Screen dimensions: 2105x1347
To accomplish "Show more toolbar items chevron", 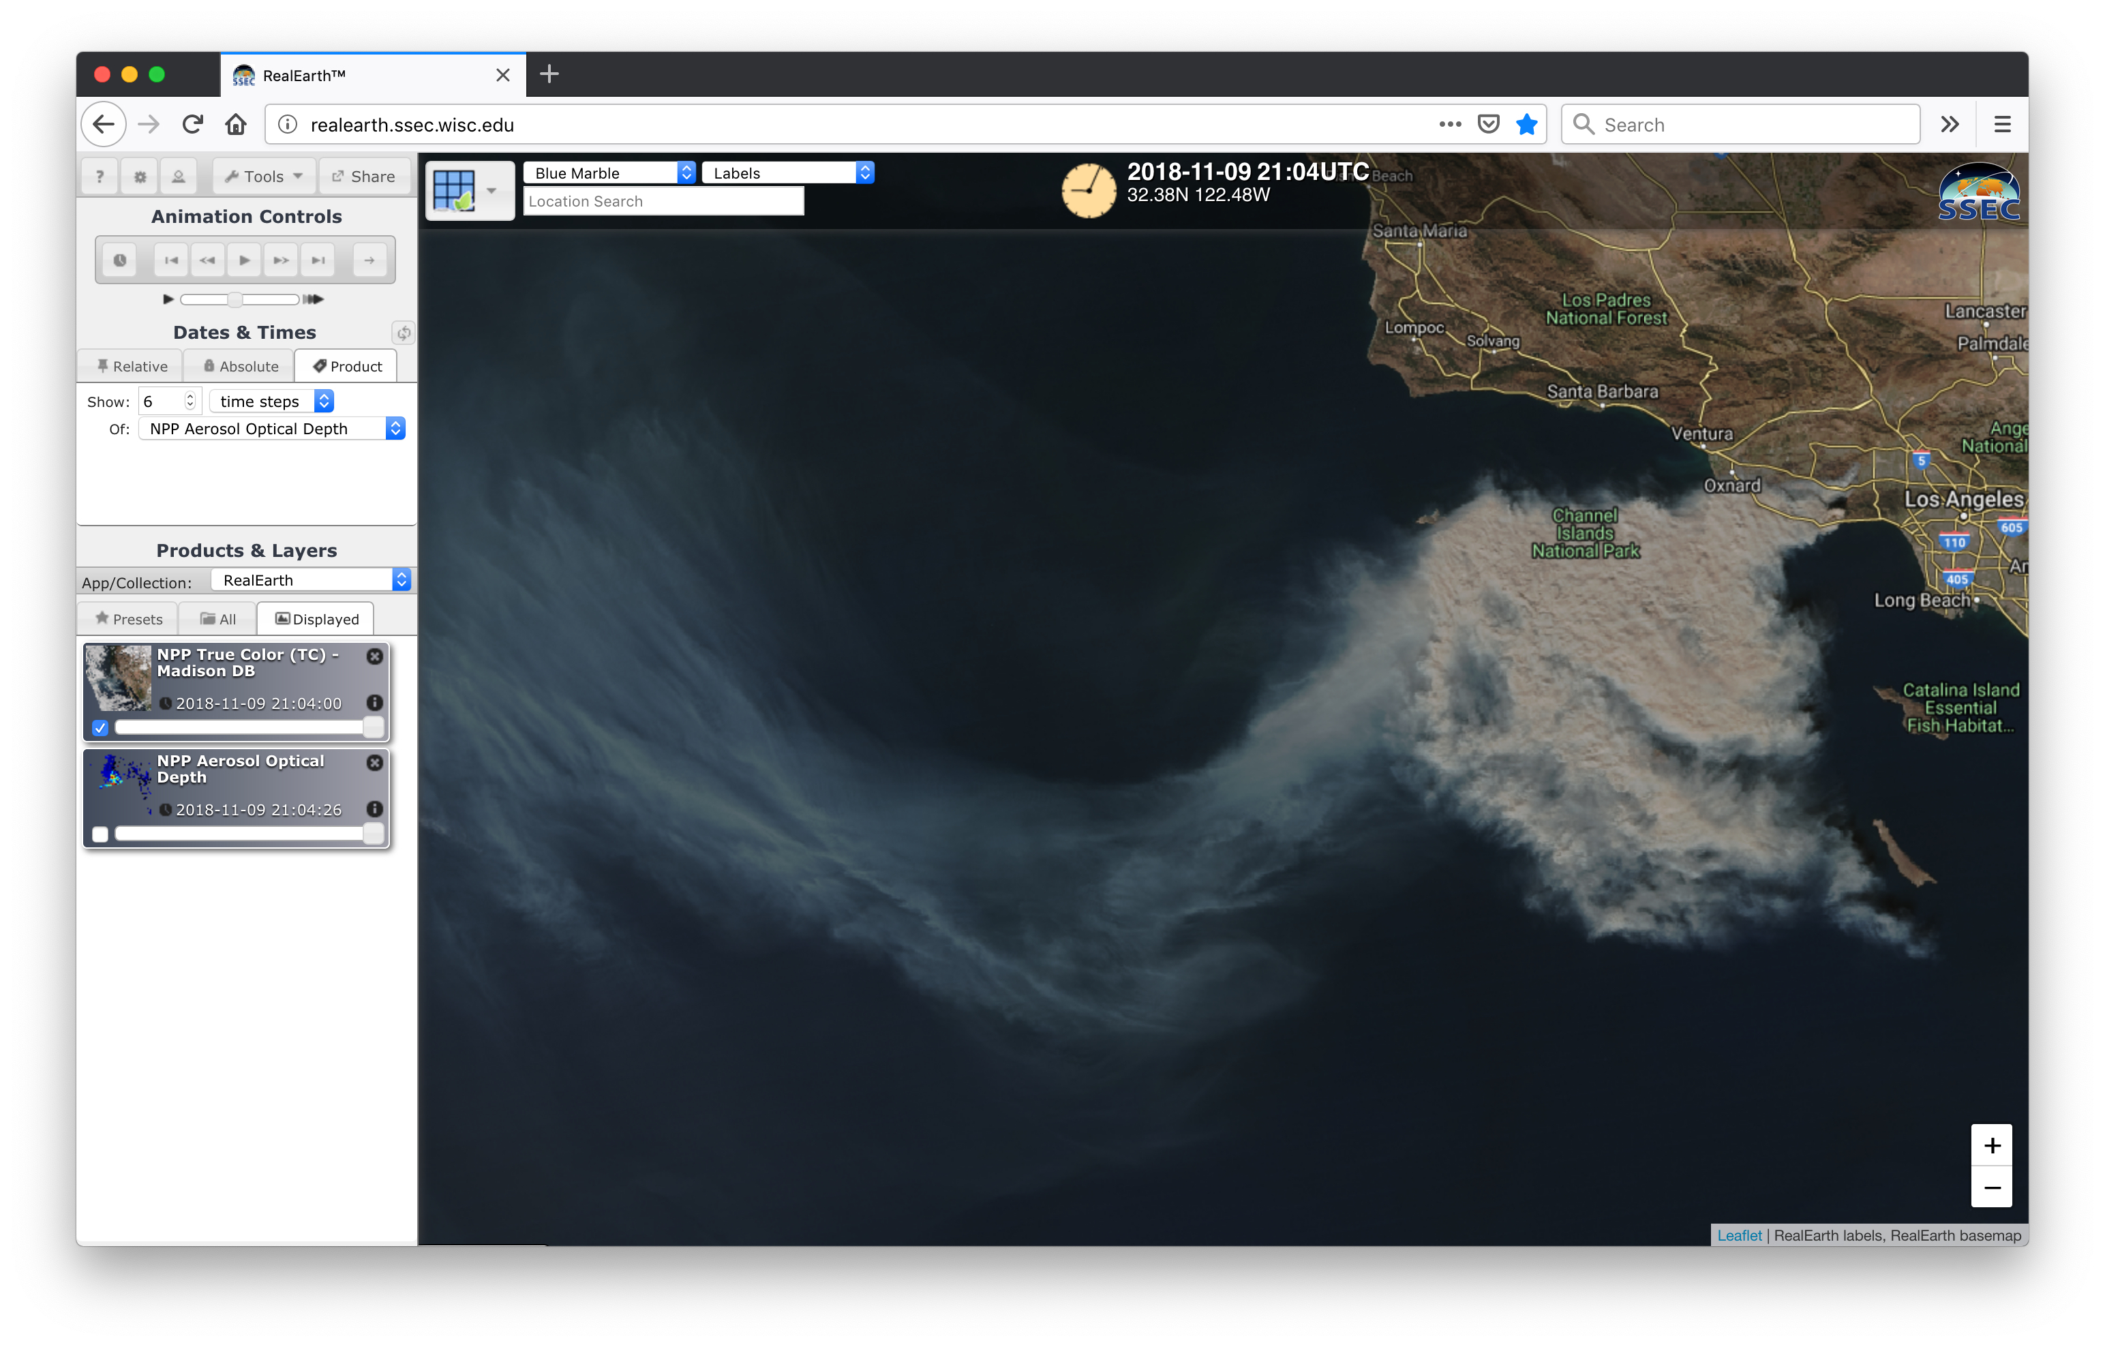I will click(x=1950, y=125).
